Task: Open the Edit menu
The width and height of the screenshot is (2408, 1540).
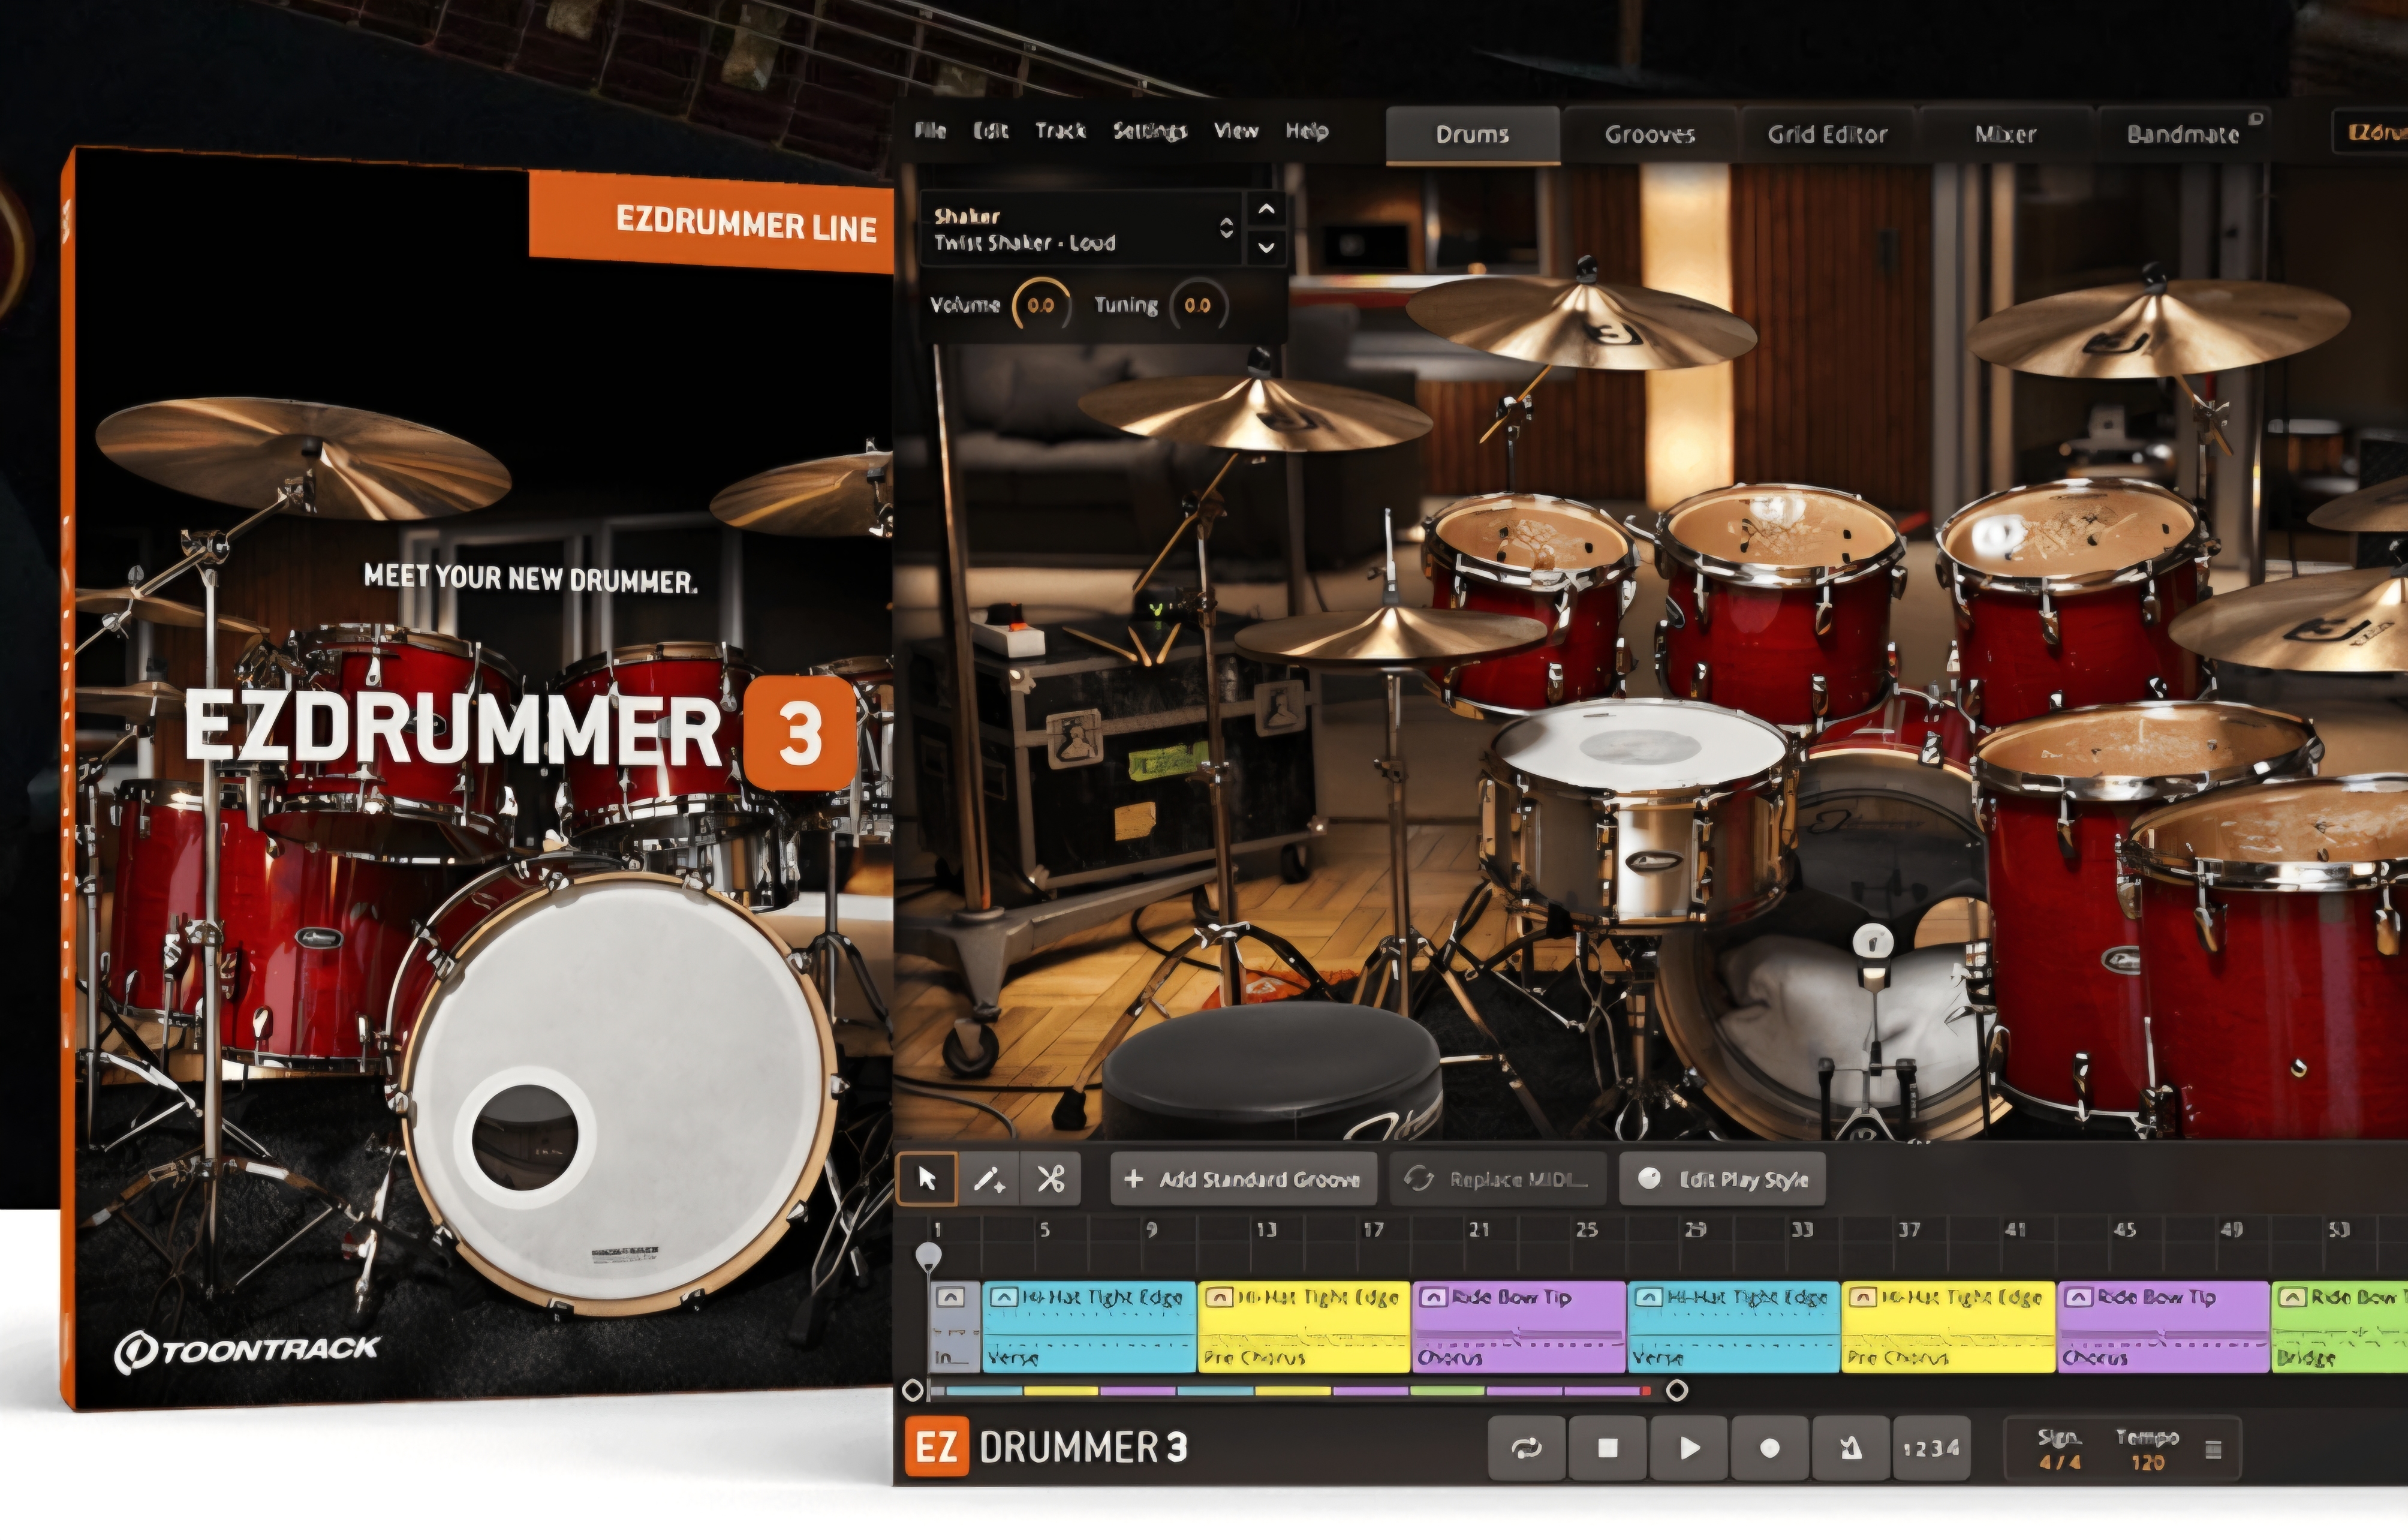Action: tap(991, 131)
